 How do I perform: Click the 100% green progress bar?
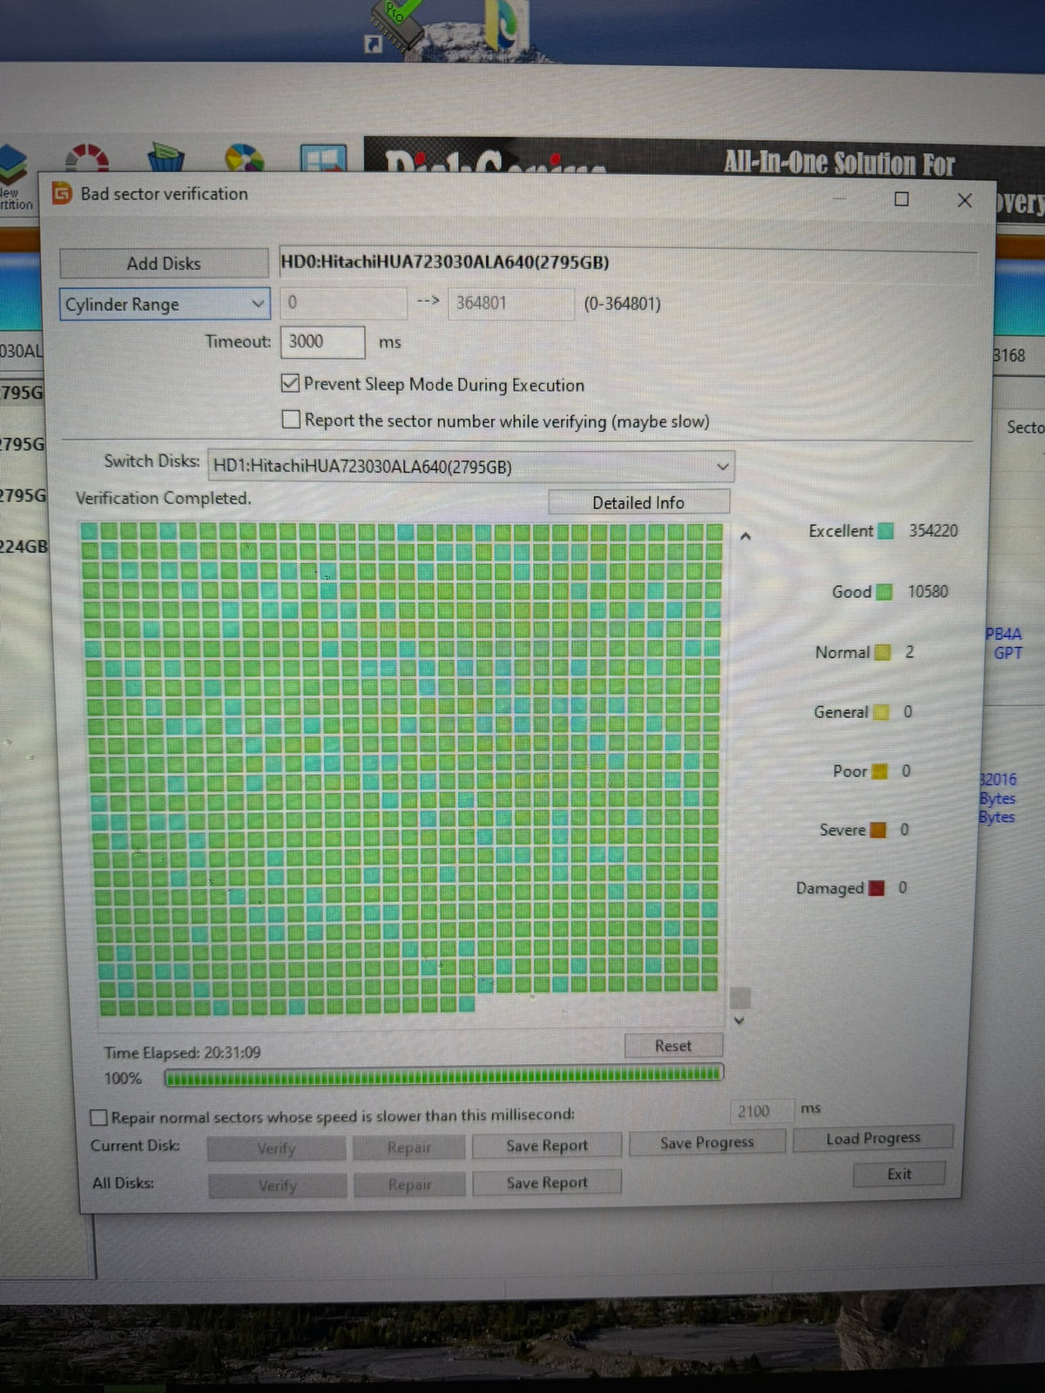(443, 1077)
